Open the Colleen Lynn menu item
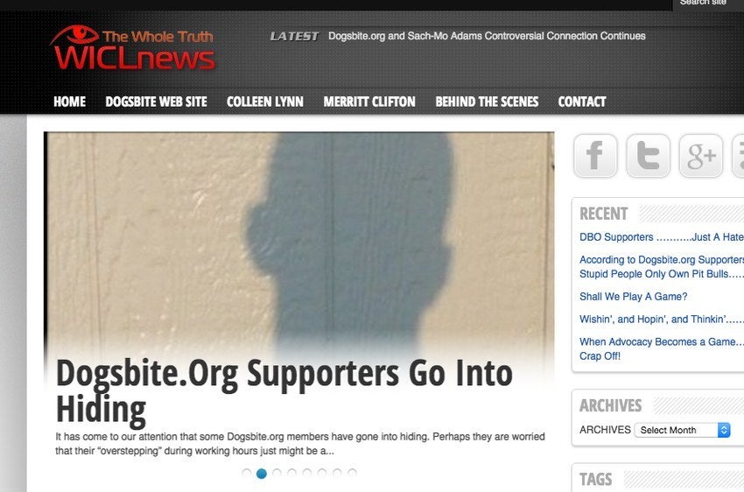Viewport: 744px width, 492px height. 264,102
